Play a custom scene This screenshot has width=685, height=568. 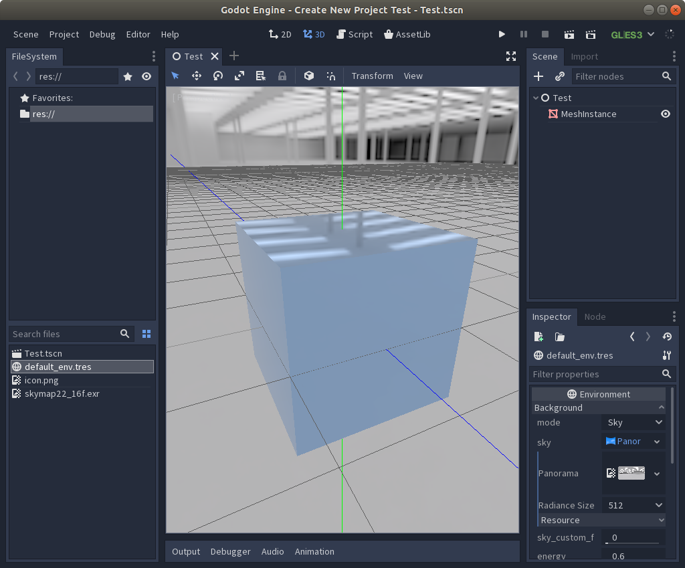591,34
